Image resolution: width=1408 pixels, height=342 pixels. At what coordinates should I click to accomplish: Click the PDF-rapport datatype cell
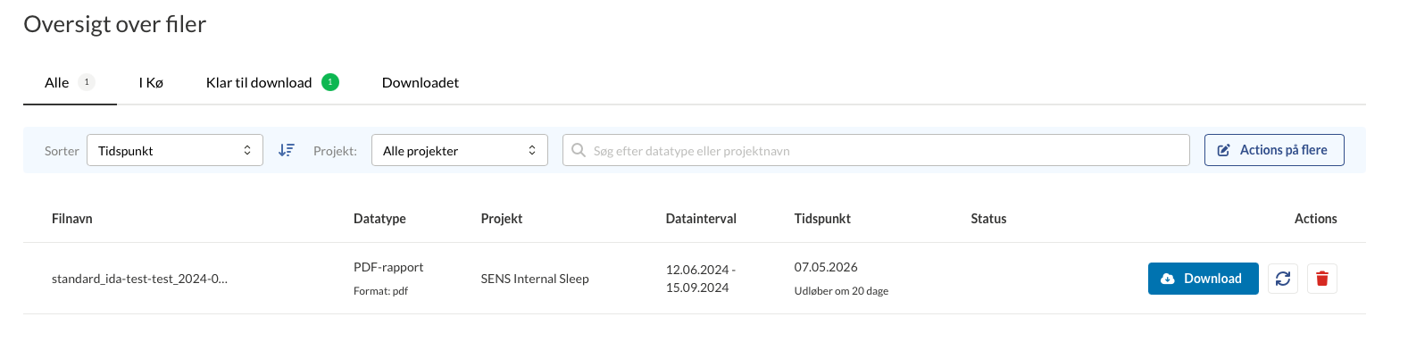388,267
